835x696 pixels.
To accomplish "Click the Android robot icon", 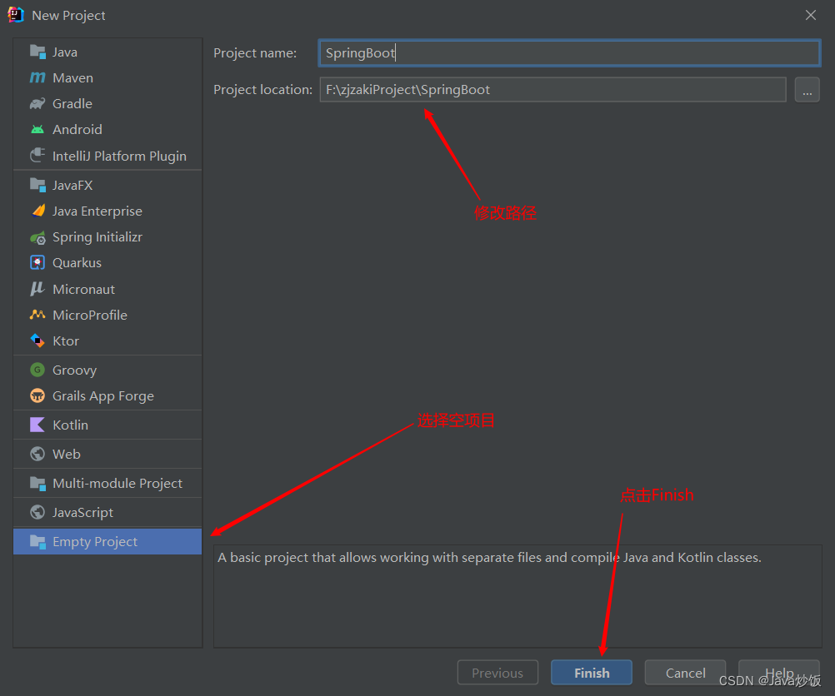I will (x=37, y=129).
